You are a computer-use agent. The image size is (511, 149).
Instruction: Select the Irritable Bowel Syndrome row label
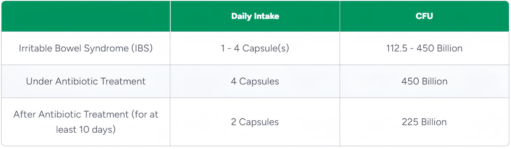86,48
